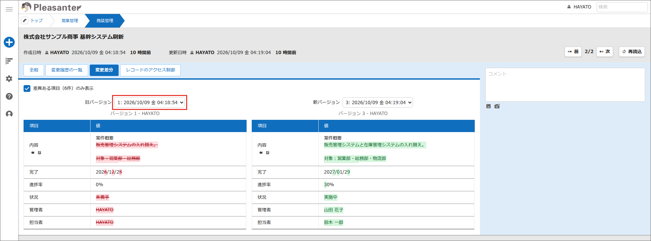Click the scroll icon in old-version 内容 row
Viewport: 651px width, 241px height.
[x=39, y=153]
